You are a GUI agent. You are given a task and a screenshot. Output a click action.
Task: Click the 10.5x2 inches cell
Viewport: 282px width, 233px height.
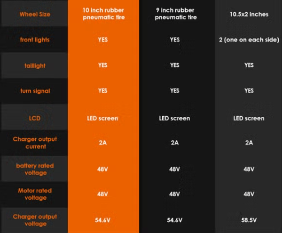point(249,14)
